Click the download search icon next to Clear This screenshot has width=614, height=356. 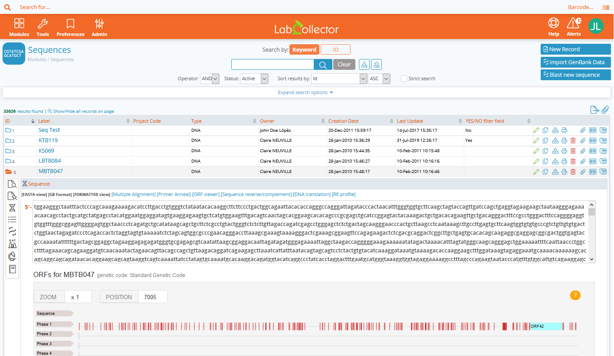(364, 64)
